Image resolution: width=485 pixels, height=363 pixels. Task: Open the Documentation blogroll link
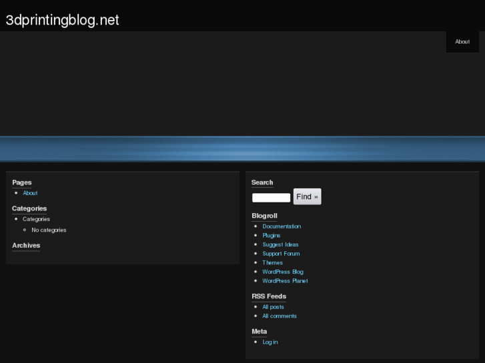[282, 226]
